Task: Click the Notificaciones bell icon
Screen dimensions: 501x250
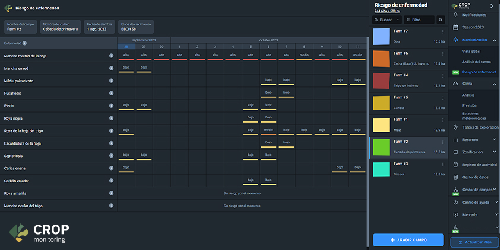Action: (x=456, y=15)
